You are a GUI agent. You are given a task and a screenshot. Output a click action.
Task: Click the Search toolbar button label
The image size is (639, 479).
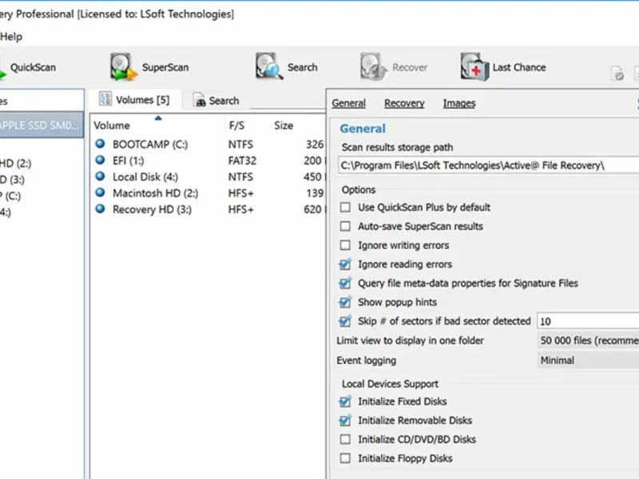coord(303,67)
